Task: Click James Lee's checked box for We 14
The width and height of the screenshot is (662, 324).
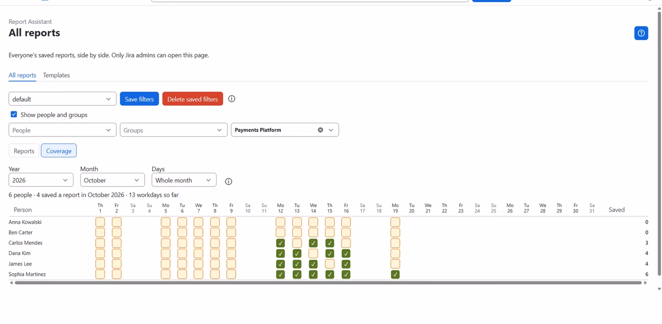Action: tap(313, 264)
